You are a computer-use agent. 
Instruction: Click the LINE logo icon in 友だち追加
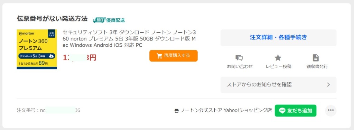point(282,111)
